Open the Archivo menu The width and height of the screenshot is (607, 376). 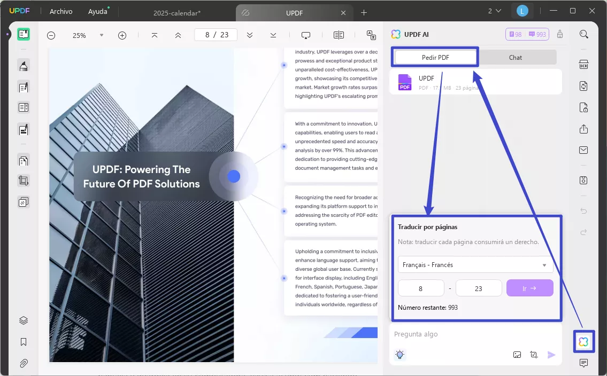point(61,12)
